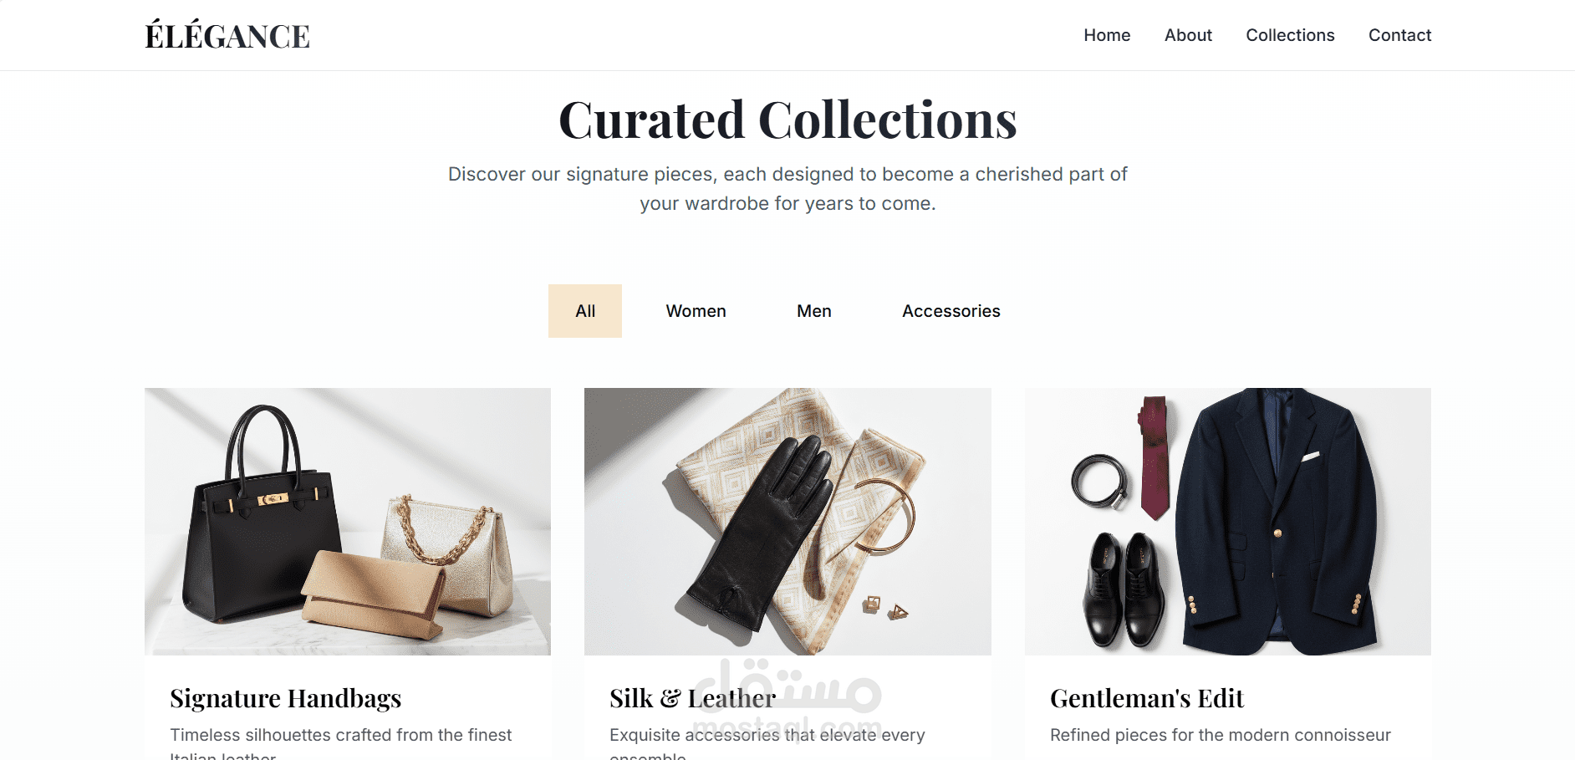Show only Accessories items
The width and height of the screenshot is (1575, 760).
[x=951, y=311]
